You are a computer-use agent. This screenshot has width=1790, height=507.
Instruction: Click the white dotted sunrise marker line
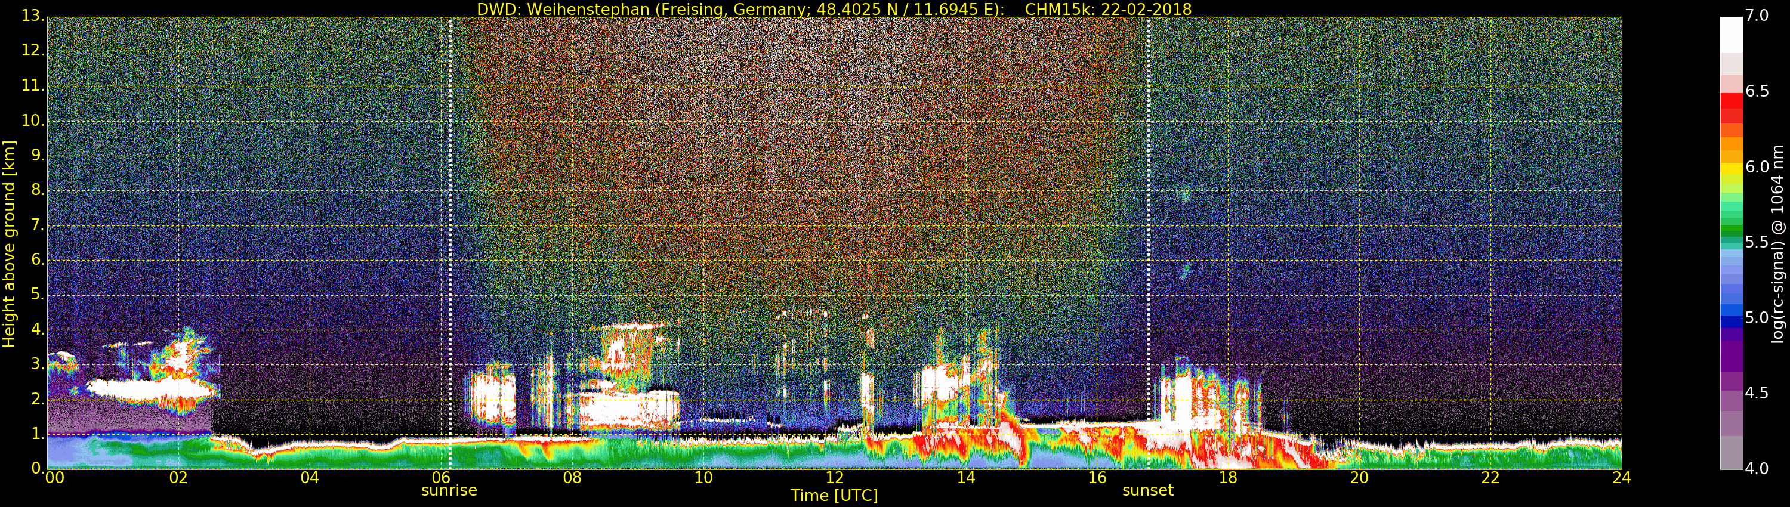click(x=450, y=243)
